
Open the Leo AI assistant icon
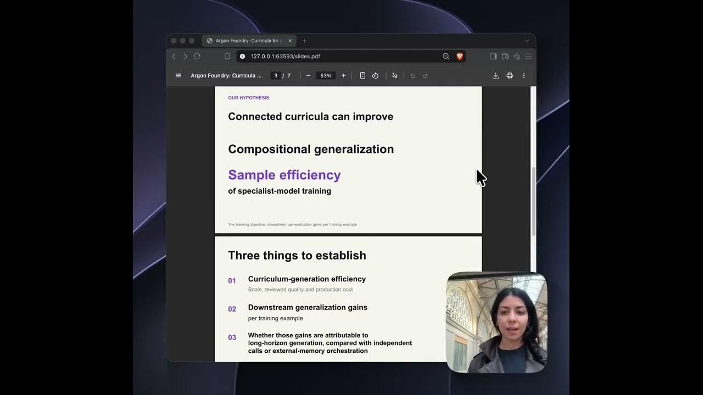click(x=517, y=56)
